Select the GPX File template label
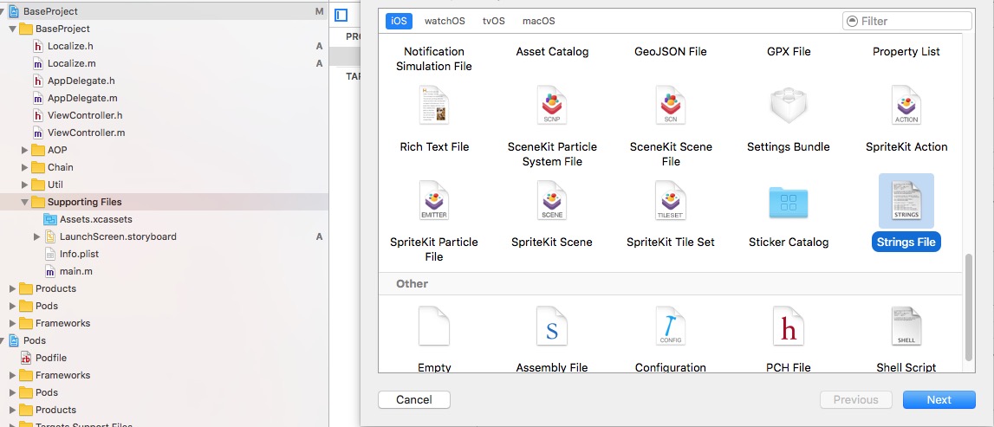 (789, 51)
